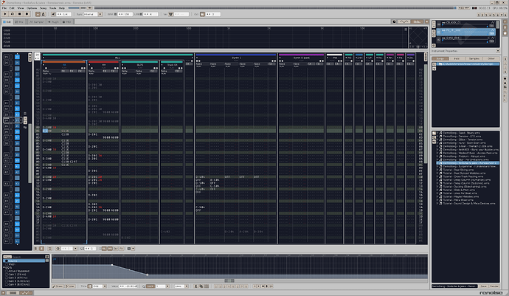Image resolution: width=509 pixels, height=296 pixels.
Task: Tick the Active / Bypassed automation checkbox
Action: click(x=7, y=271)
